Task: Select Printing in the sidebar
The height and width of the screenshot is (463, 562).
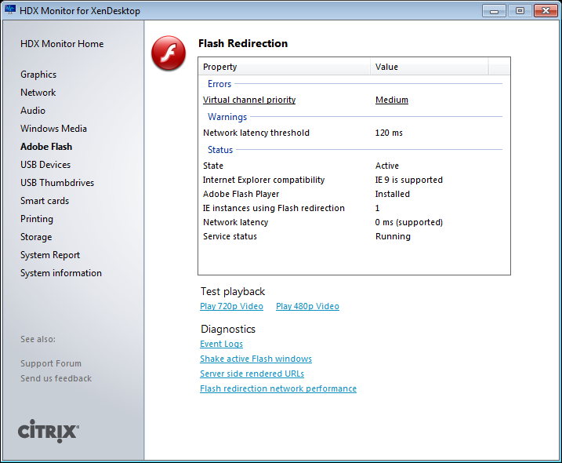Action: (x=37, y=219)
